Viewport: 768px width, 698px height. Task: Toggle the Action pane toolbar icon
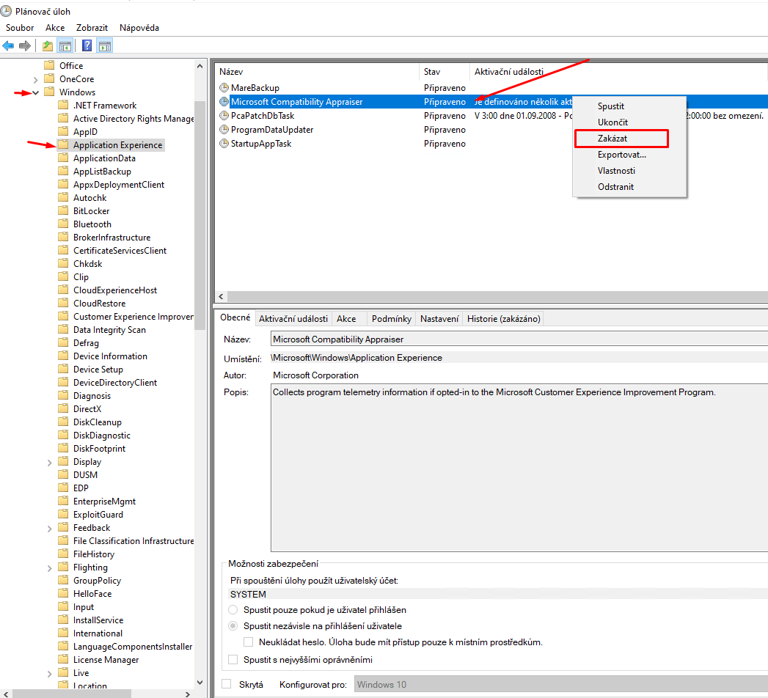point(105,46)
